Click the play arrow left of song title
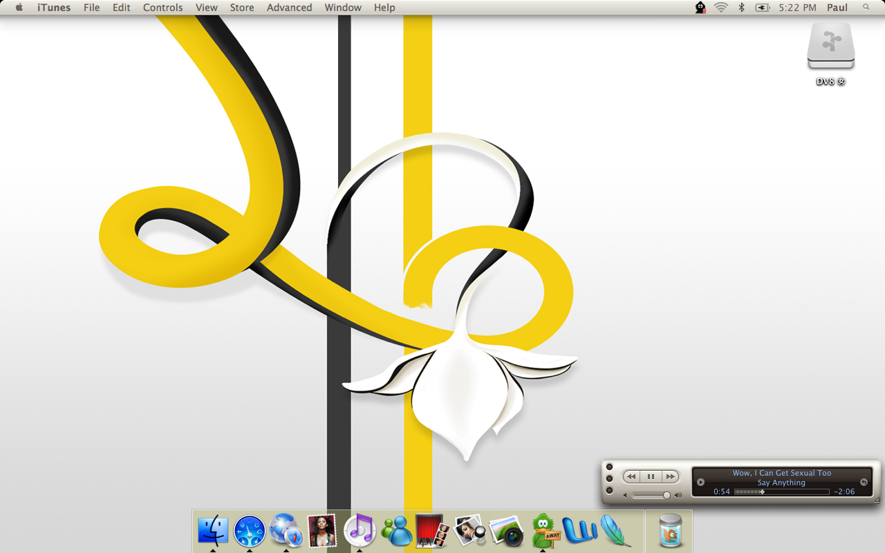 700,482
